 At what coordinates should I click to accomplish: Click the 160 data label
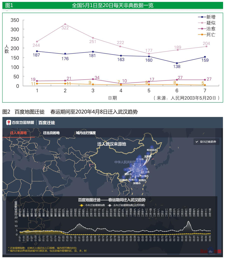coord(149,60)
